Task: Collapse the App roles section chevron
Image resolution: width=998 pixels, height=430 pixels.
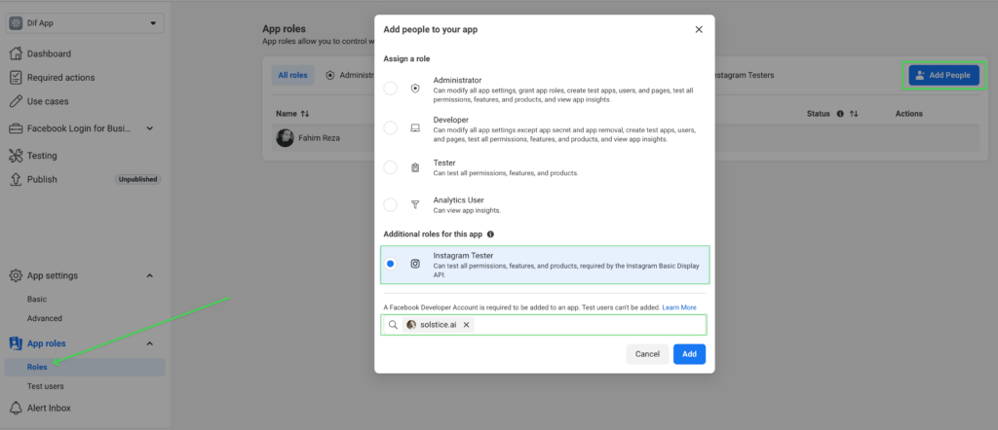Action: (149, 343)
